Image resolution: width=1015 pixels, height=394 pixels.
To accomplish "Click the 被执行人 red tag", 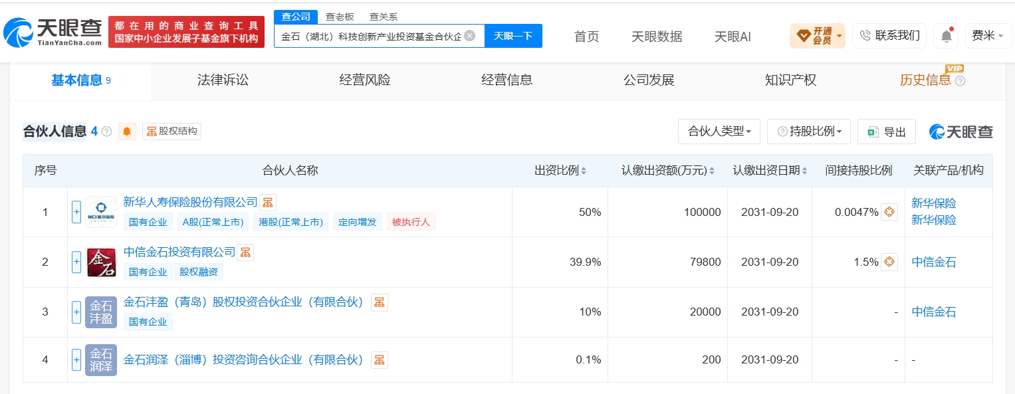I will tap(411, 222).
